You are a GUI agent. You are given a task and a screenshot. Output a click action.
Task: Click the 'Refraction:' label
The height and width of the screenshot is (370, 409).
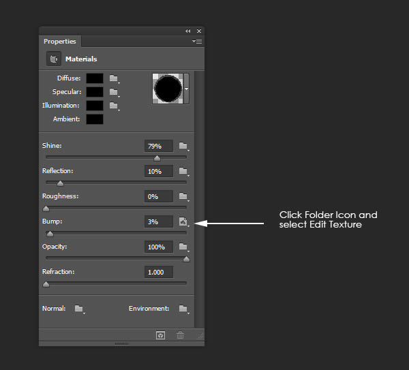click(59, 272)
